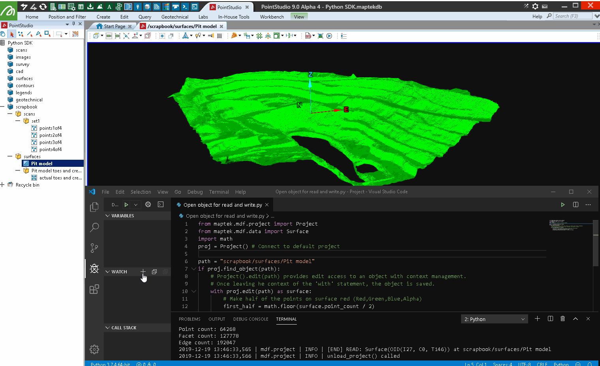Open the terminal selector '2: Python' dropdown
600x366 pixels.
point(494,319)
